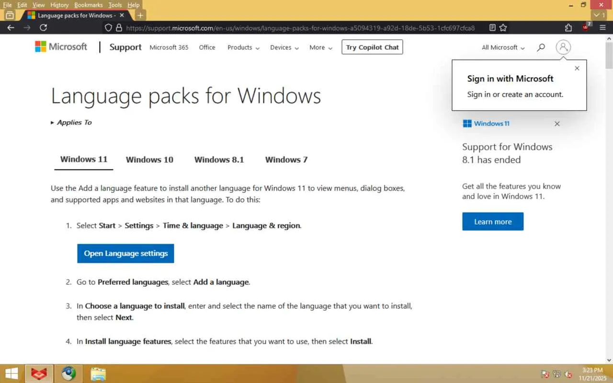The width and height of the screenshot is (613, 383).
Task: Bookmark this page with the star icon
Action: coord(503,28)
